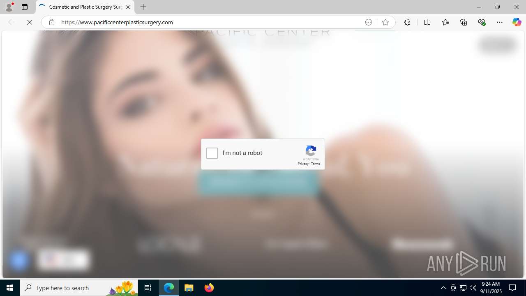Viewport: 526px width, 296px height.
Task: Click the blurred teal button under captcha
Action: [x=258, y=183]
